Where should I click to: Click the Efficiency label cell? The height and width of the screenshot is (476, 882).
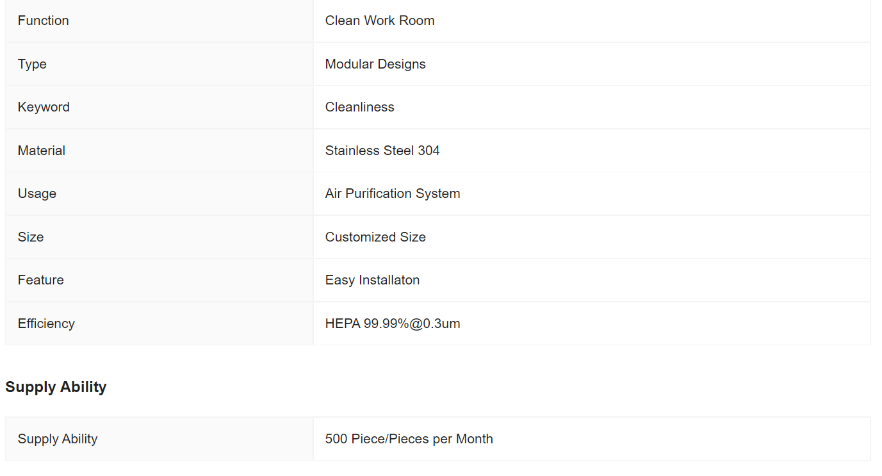coord(159,324)
